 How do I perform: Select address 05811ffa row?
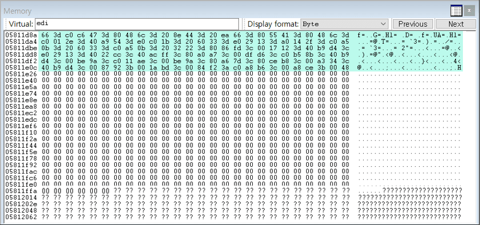(234, 191)
